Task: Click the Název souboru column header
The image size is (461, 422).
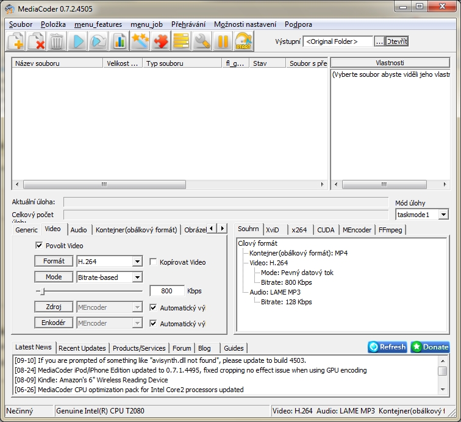Action: [x=57, y=63]
